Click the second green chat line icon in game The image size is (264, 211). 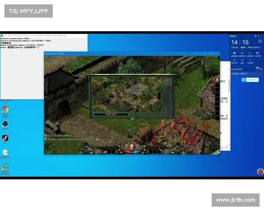[45, 139]
